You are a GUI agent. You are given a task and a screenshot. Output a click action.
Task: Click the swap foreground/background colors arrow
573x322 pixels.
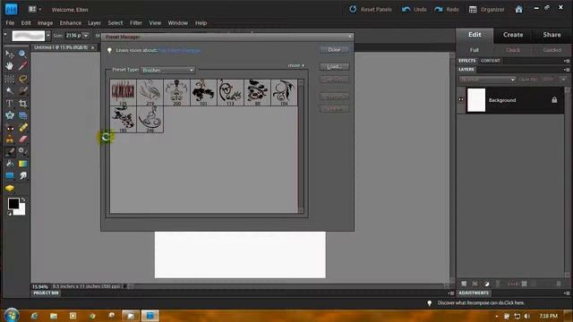(23, 199)
